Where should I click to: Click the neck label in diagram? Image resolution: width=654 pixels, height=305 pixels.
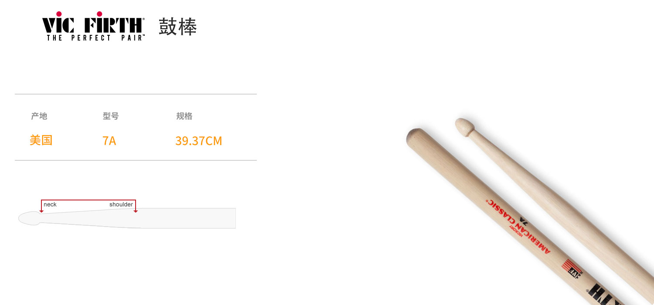tap(50, 204)
